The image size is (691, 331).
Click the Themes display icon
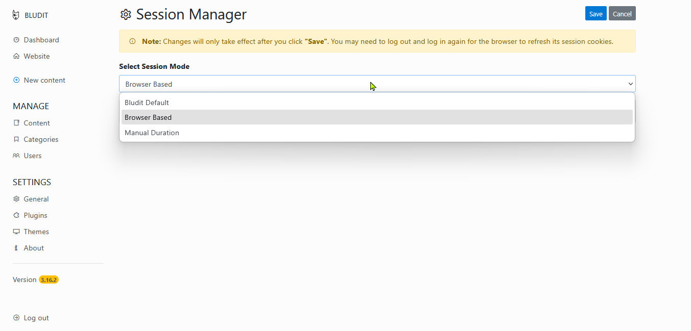[x=16, y=232]
